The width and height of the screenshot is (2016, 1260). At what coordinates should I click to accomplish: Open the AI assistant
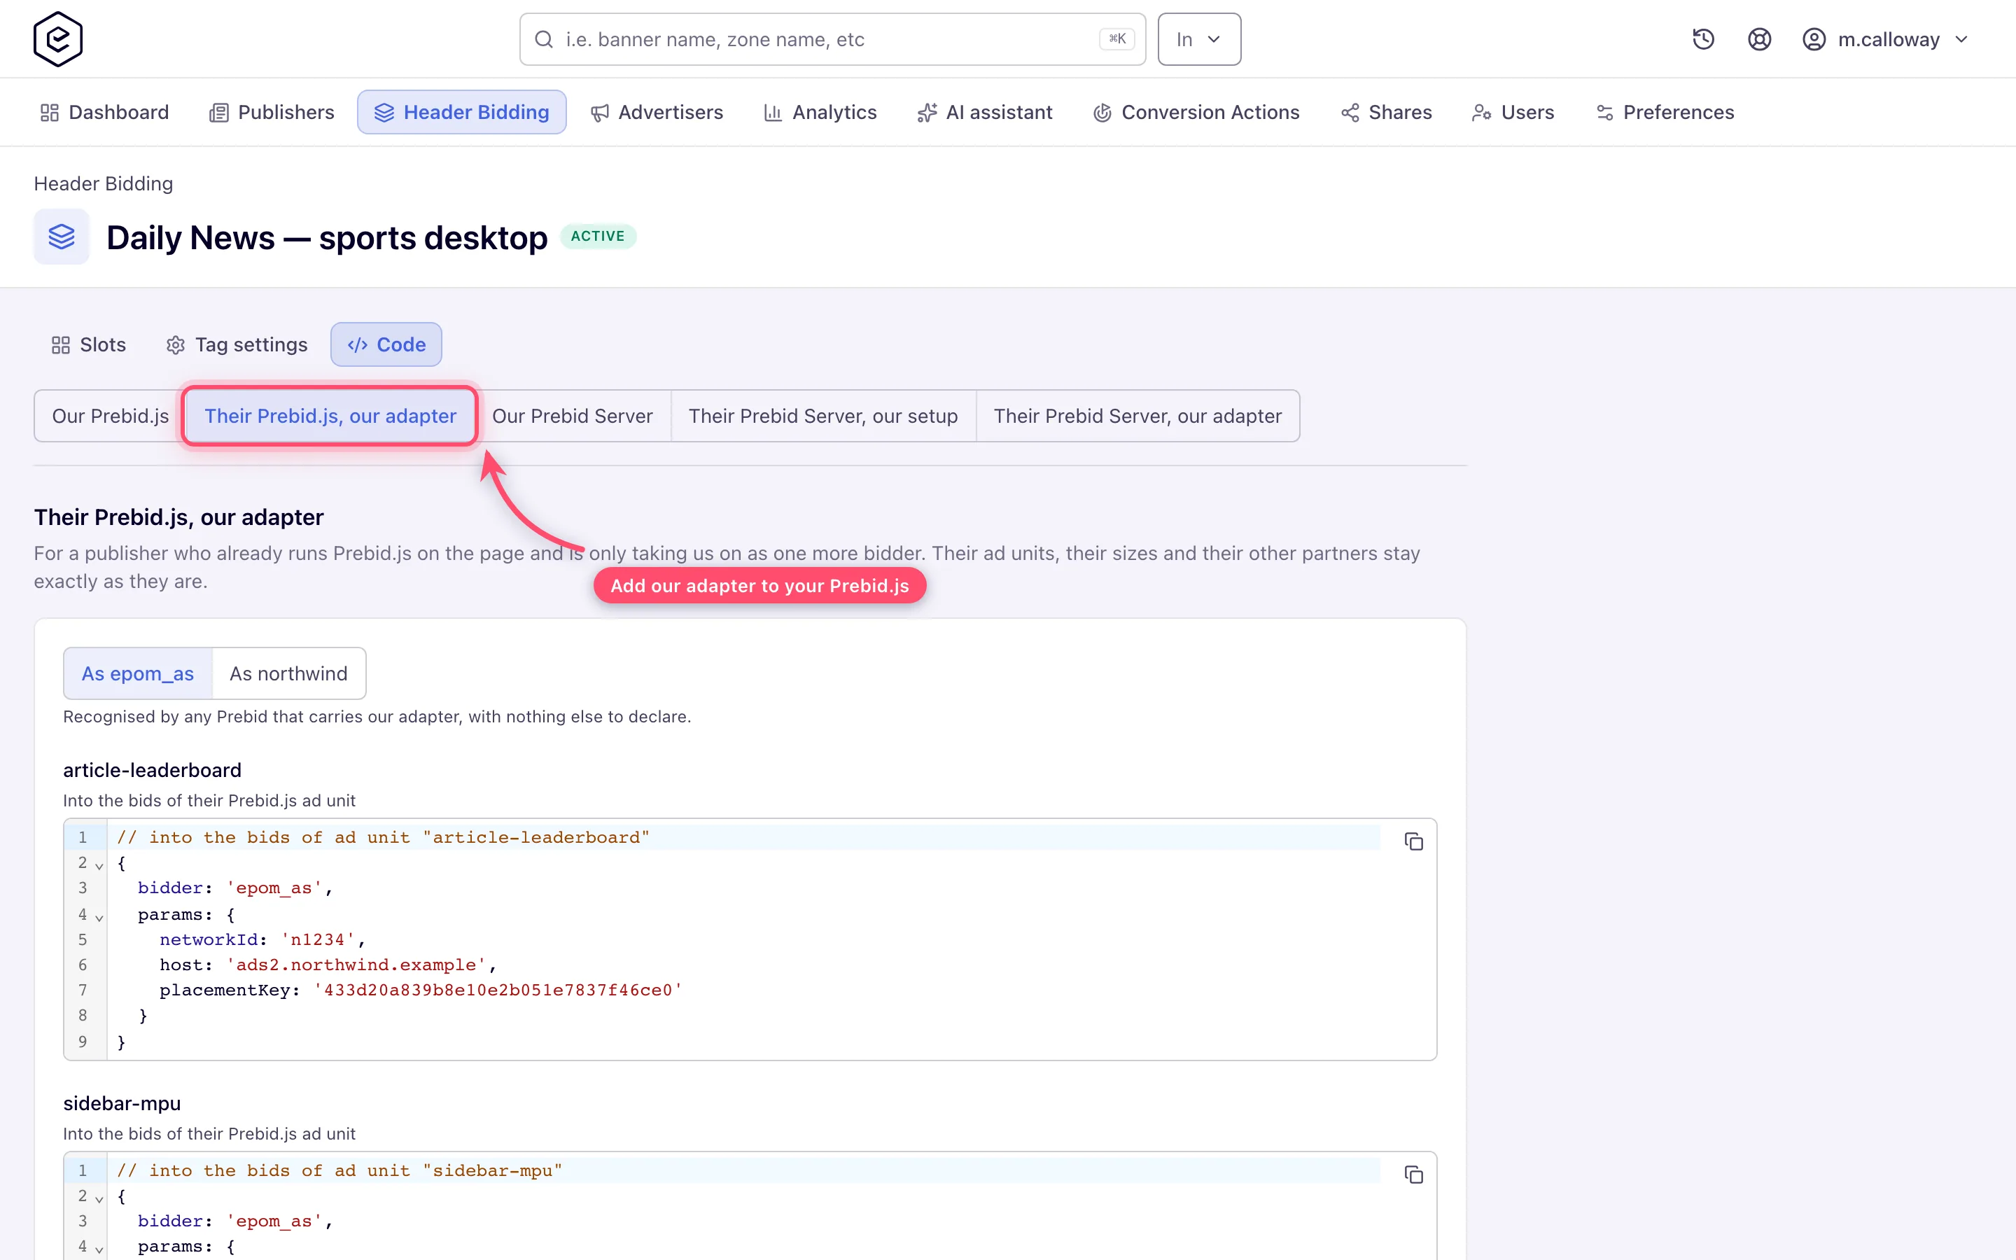985,112
